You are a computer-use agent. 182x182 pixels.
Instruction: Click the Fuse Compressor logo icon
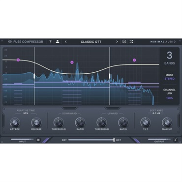click(10, 42)
